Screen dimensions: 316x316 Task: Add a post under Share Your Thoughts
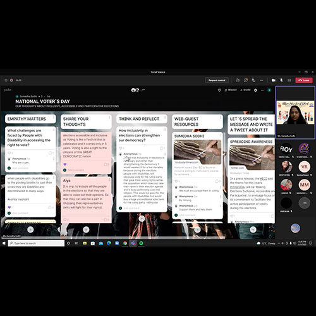click(x=86, y=229)
